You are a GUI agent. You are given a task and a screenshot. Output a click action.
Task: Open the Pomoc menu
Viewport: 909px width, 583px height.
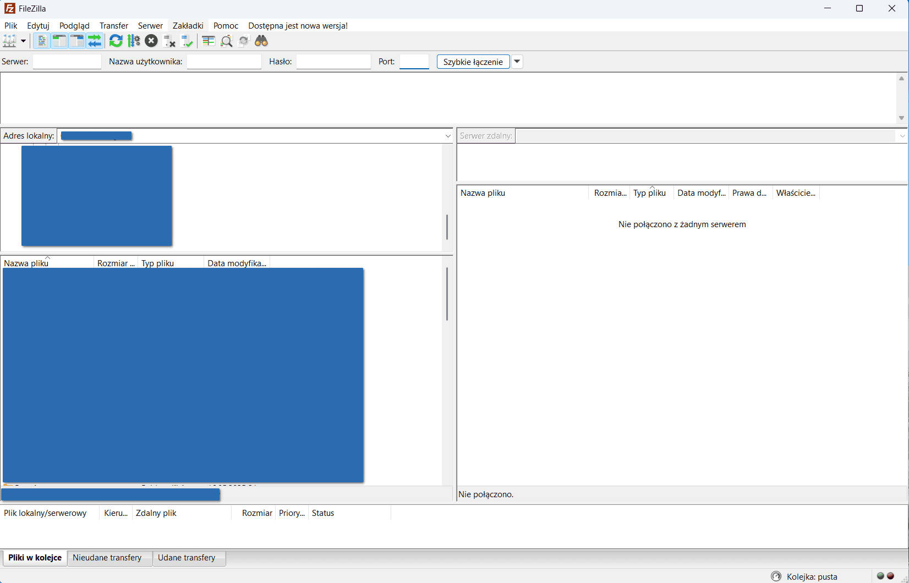pyautogui.click(x=226, y=26)
